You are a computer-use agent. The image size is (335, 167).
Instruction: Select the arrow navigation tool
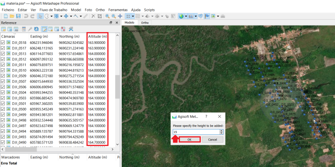click(40, 16)
